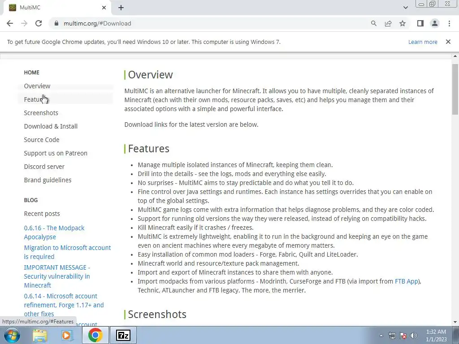Open the Chrome profile avatar
The width and height of the screenshot is (459, 344).
(x=435, y=23)
